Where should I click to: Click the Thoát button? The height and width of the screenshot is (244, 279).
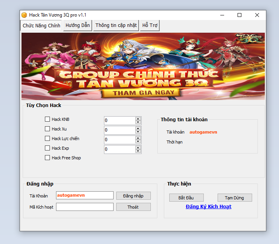[x=133, y=207]
